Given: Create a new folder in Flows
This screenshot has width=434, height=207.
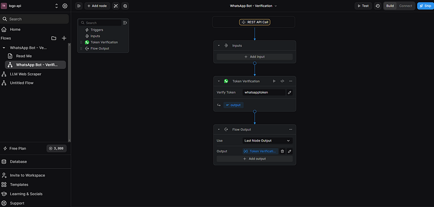Looking at the screenshot, I should [x=54, y=38].
